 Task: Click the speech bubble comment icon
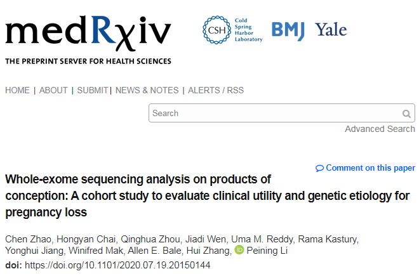point(319,168)
